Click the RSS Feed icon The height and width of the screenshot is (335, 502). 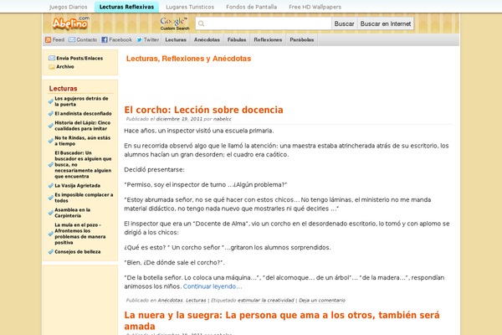click(48, 39)
